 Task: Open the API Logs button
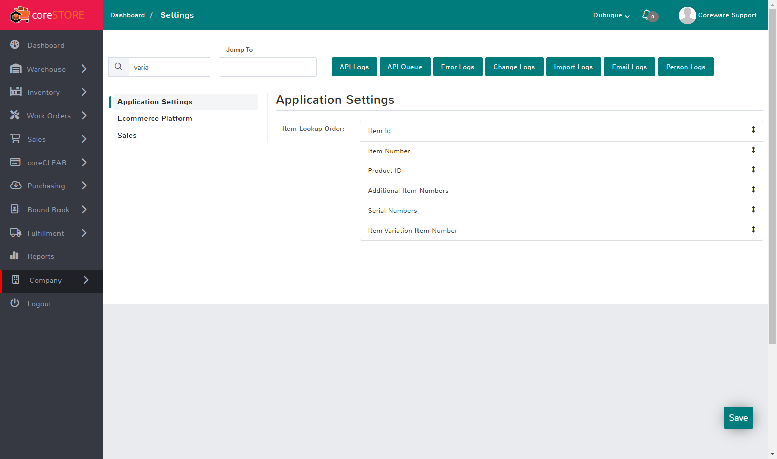[x=354, y=67]
